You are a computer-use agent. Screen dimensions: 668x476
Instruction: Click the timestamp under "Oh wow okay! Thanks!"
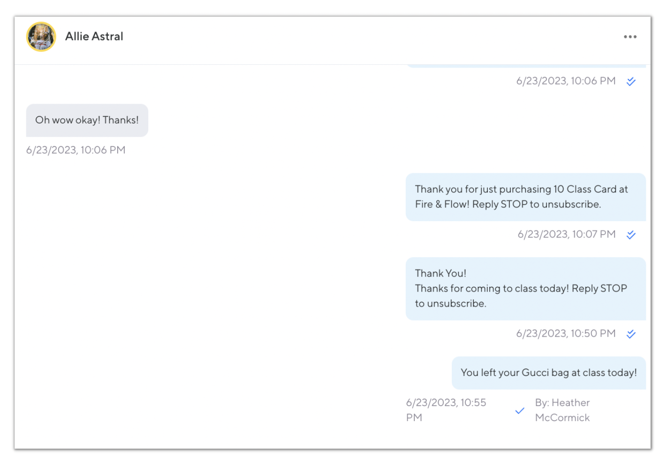(76, 150)
